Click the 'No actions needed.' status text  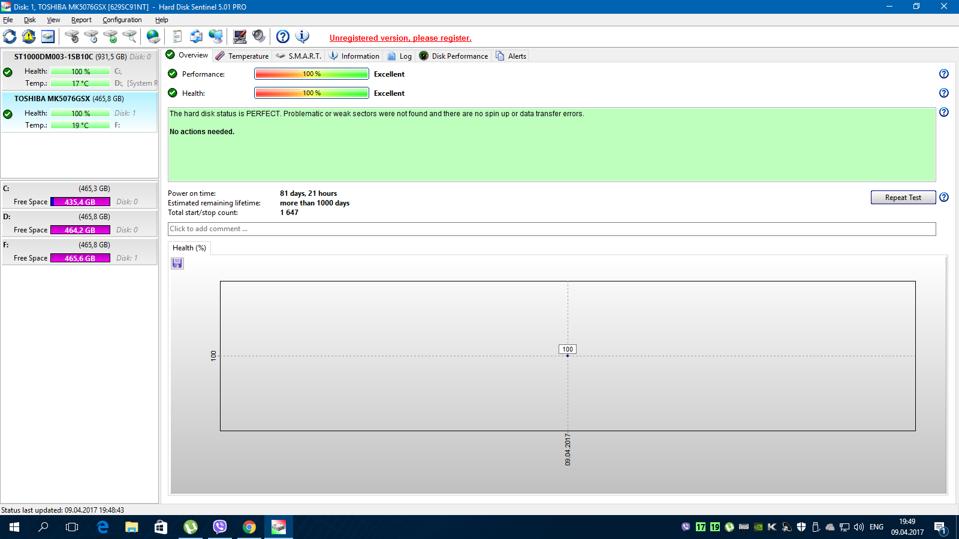(x=202, y=132)
